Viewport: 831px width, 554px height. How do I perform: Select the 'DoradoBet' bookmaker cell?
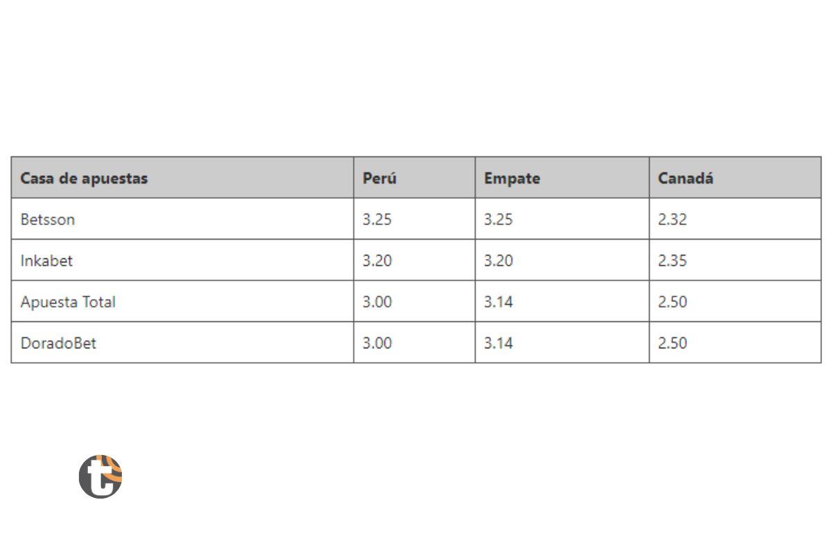tap(58, 343)
